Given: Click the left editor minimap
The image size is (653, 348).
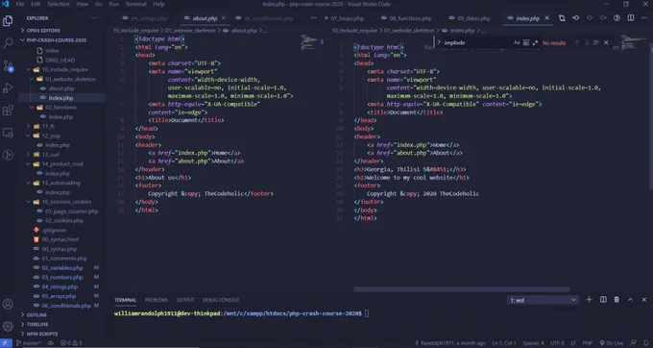Looking at the screenshot, I should coord(309,42).
